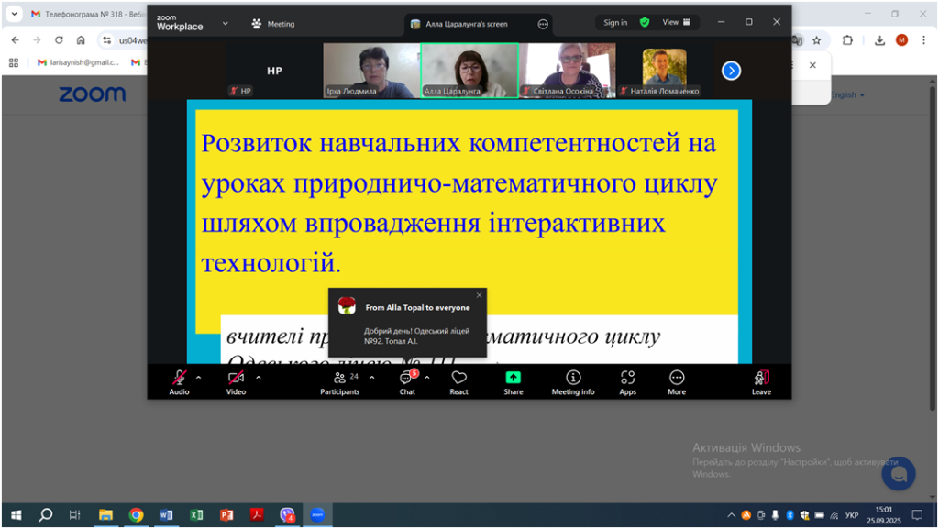The height and width of the screenshot is (529, 939).
Task: Click the green encryption shield icon
Action: click(x=645, y=22)
